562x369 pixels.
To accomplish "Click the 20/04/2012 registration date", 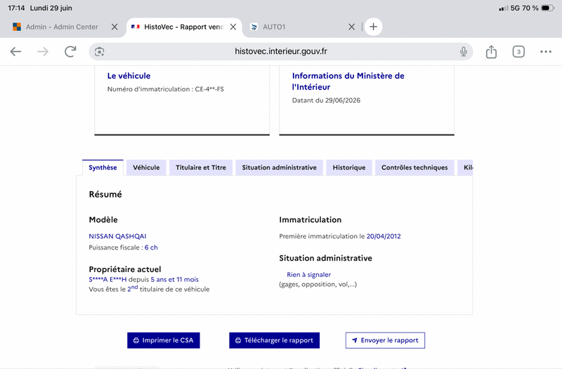I will pyautogui.click(x=384, y=236).
